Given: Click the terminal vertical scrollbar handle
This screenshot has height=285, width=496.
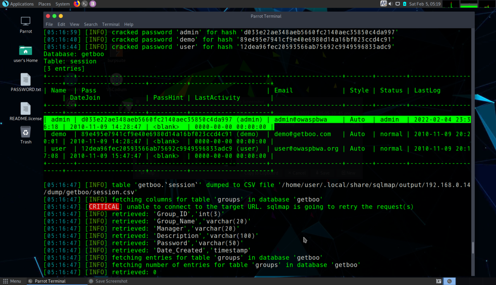Looking at the screenshot, I should click(473, 248).
